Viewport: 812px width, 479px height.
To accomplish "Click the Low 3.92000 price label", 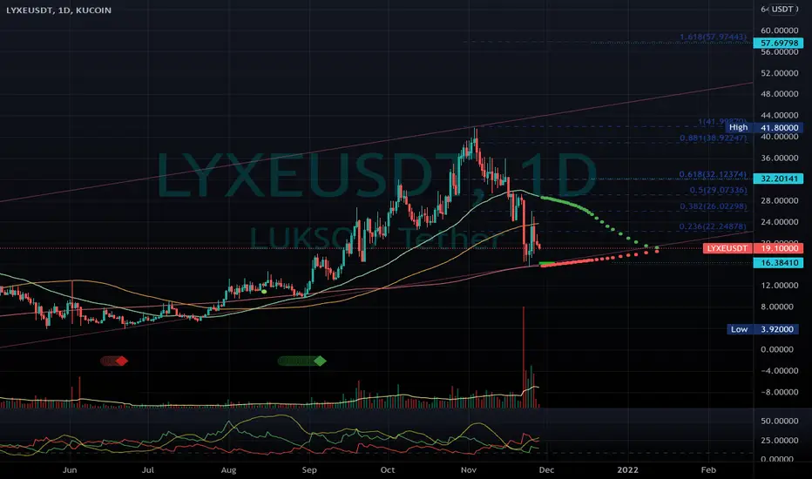I will (x=763, y=329).
